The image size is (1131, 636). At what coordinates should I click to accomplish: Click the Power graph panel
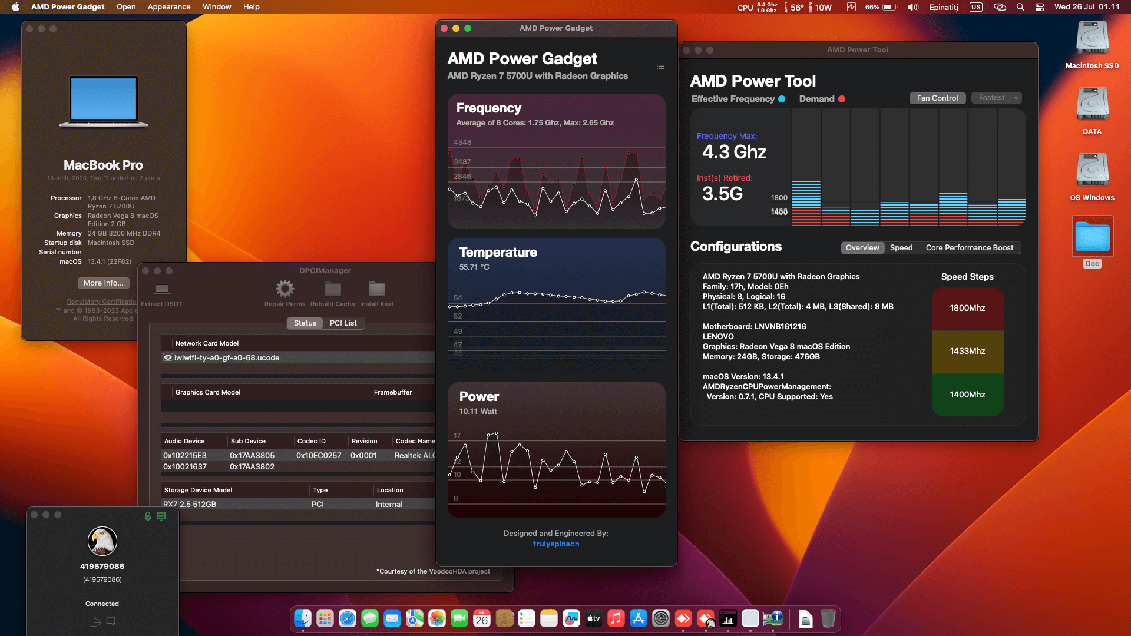(557, 450)
